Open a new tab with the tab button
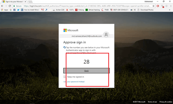The width and height of the screenshot is (173, 104). coord(30,2)
